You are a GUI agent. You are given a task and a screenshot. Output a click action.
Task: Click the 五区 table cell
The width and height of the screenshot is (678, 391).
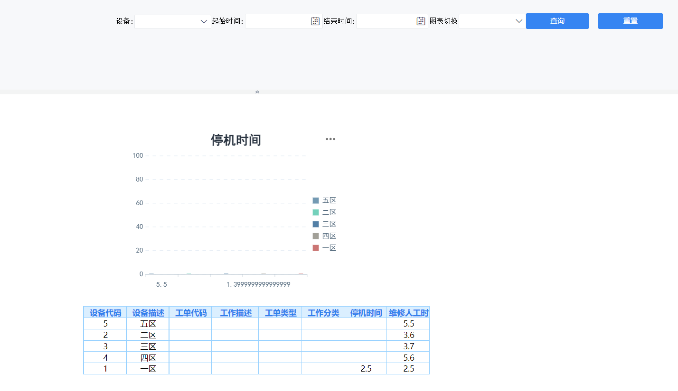coord(148,324)
